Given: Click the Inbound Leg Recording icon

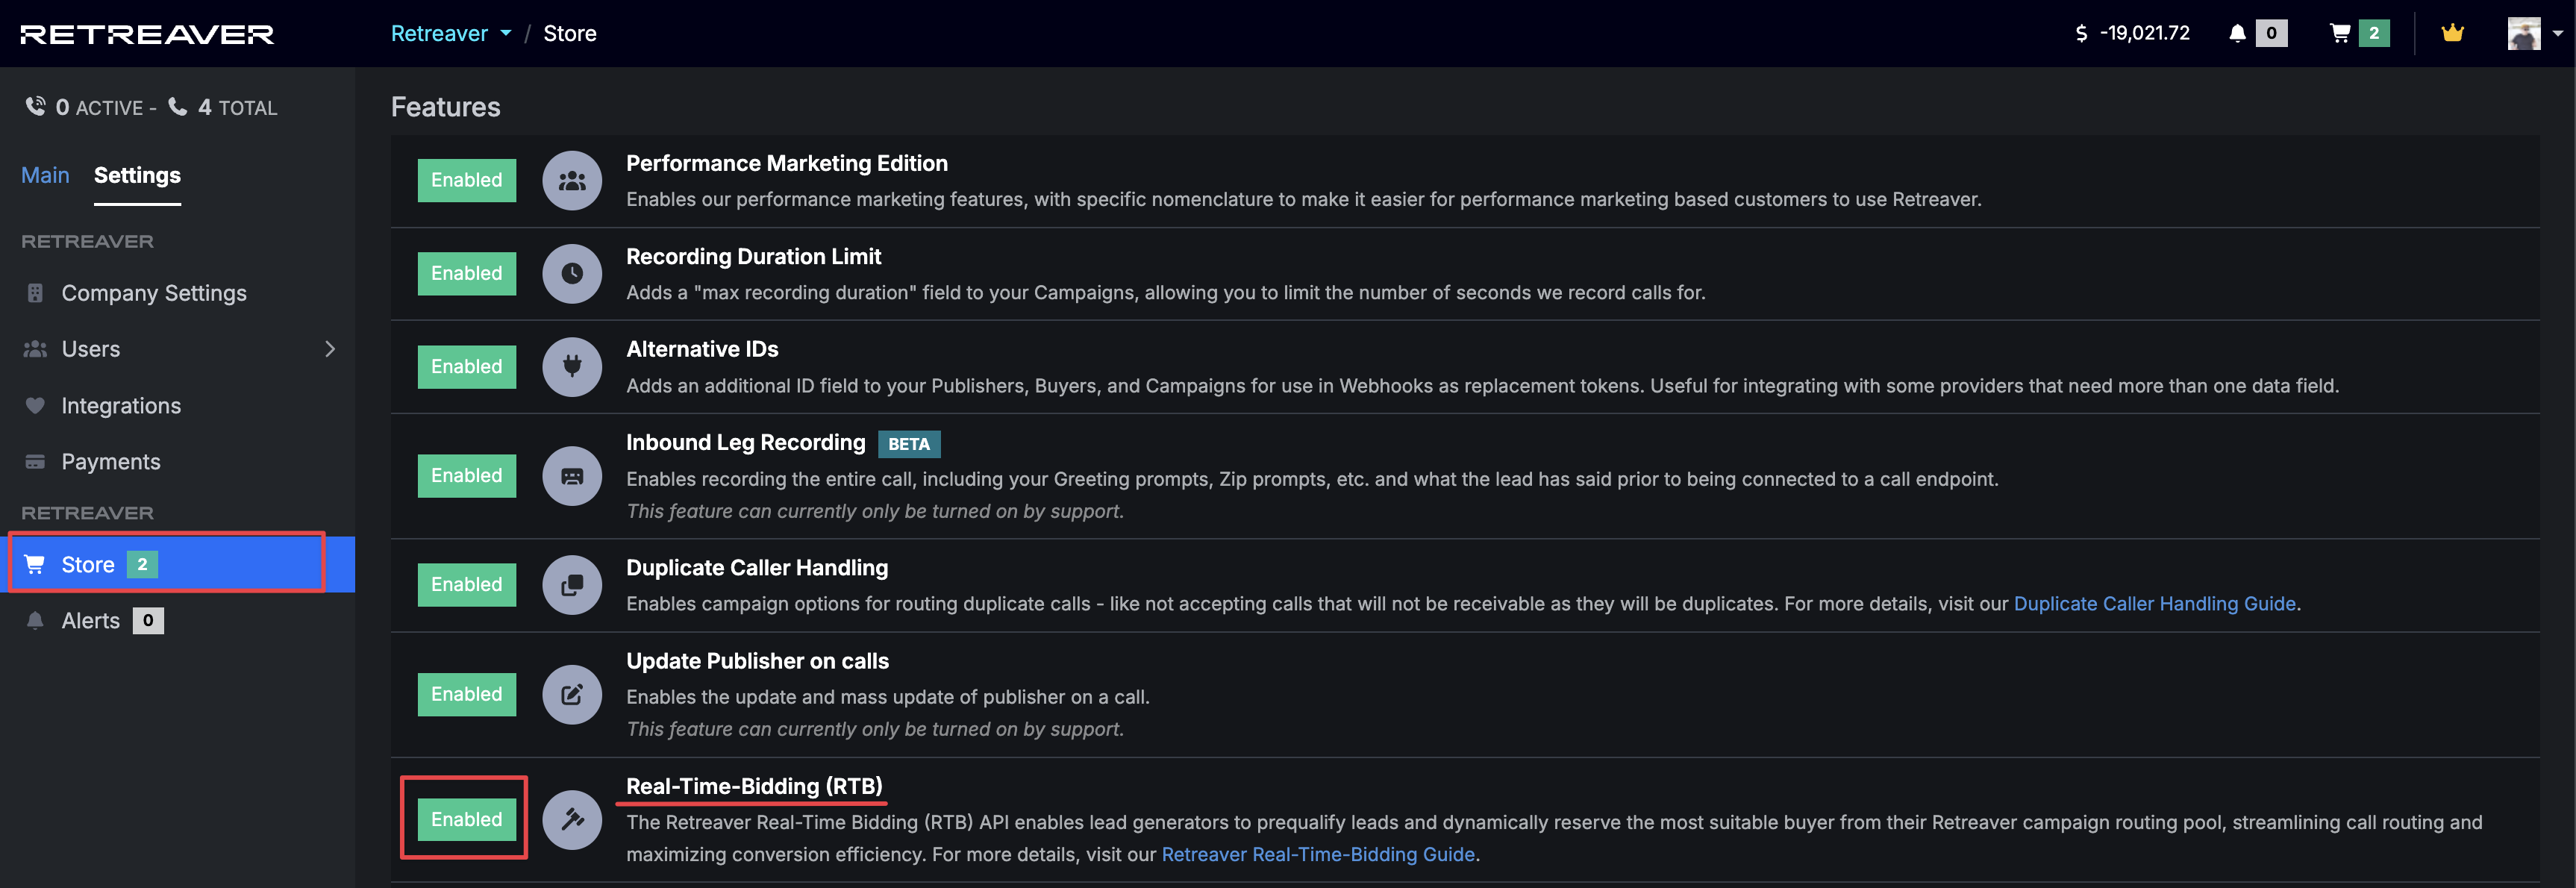Looking at the screenshot, I should (x=572, y=476).
